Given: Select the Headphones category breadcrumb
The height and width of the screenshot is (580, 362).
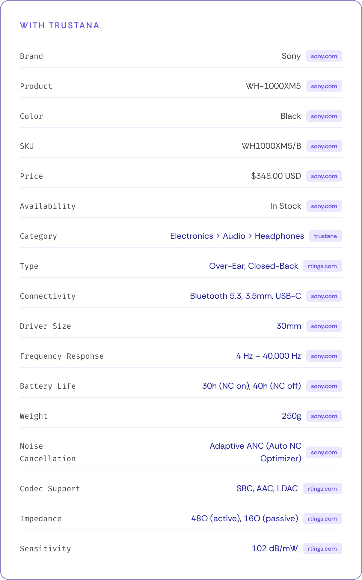Looking at the screenshot, I should [x=279, y=236].
